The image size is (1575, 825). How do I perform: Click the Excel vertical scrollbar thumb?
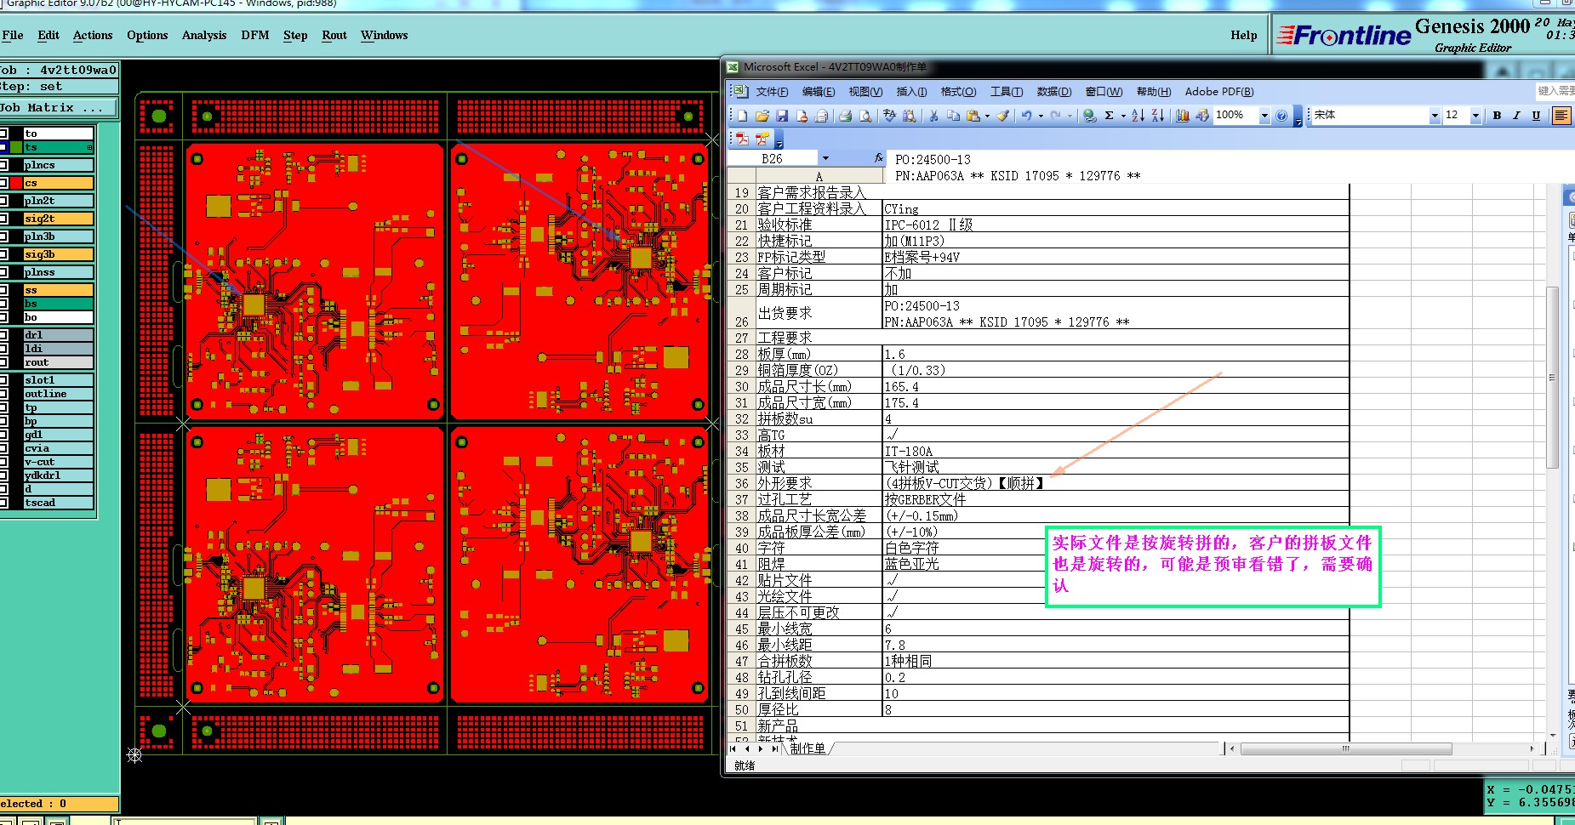(x=1552, y=377)
